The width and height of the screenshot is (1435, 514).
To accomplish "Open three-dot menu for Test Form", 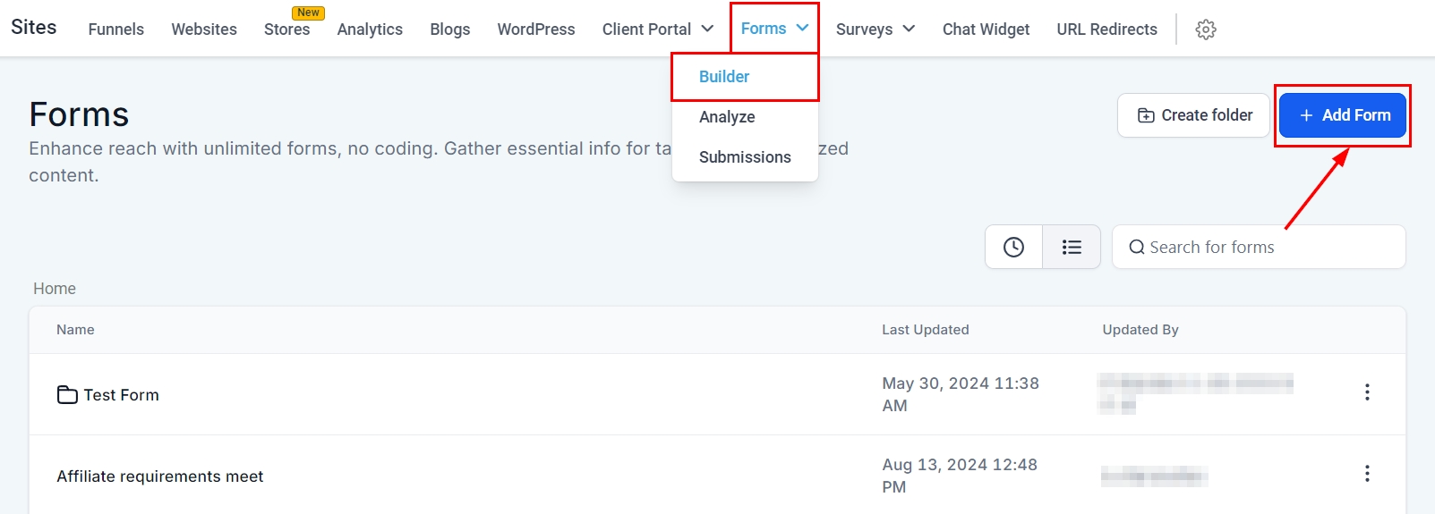I will click(x=1367, y=392).
